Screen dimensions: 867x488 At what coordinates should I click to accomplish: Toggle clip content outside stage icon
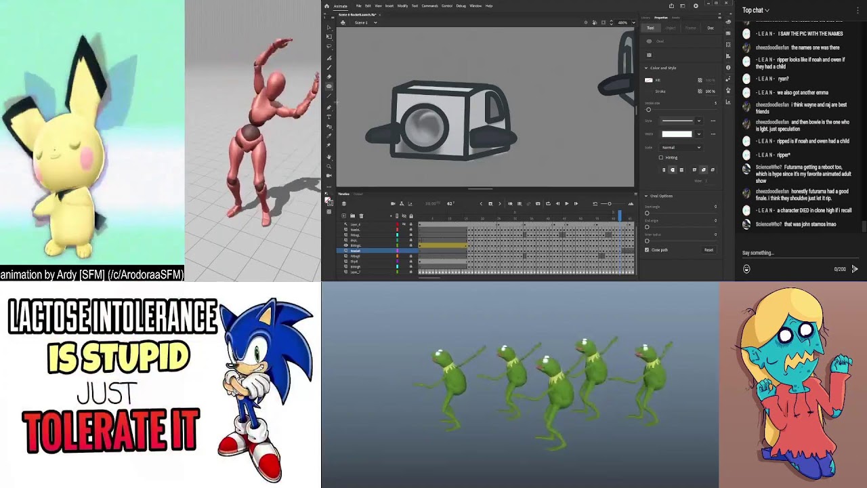click(x=604, y=22)
